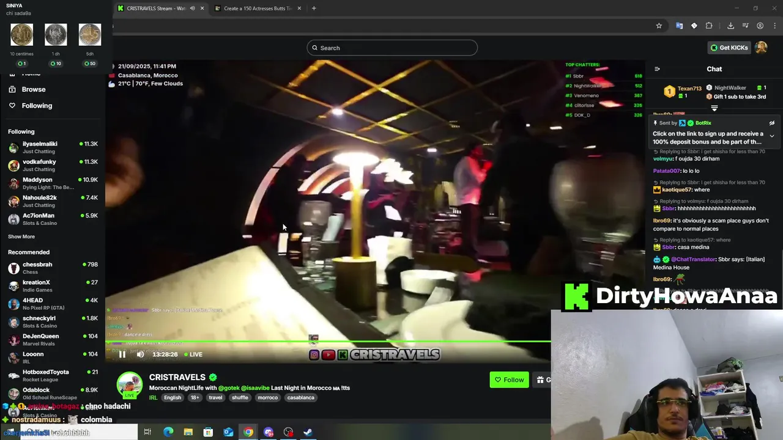Open a new browser tab
The height and width of the screenshot is (440, 783).
coord(314,9)
